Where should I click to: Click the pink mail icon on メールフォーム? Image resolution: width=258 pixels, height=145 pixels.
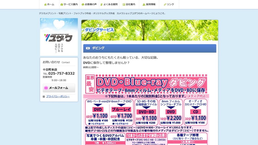pos(46,88)
